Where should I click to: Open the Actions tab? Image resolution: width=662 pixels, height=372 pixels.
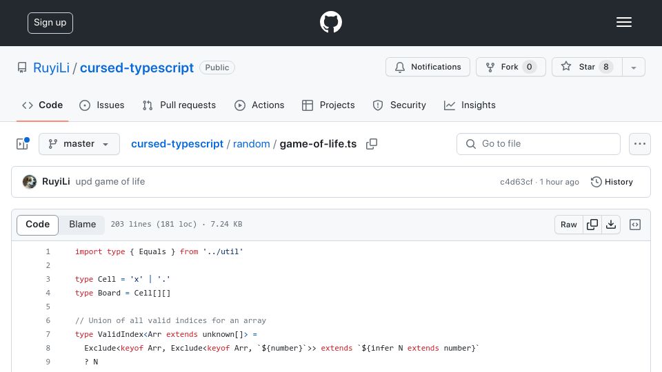tap(259, 105)
